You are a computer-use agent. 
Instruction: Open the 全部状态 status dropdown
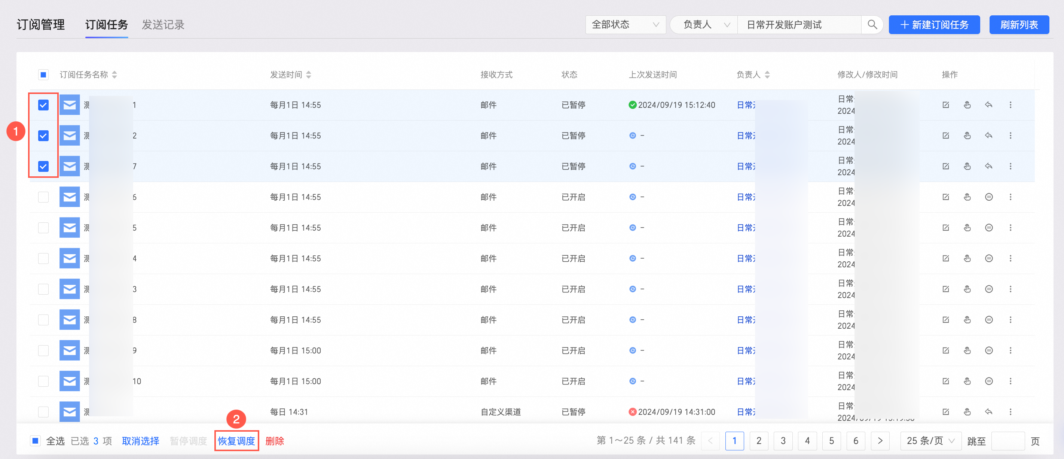click(625, 25)
